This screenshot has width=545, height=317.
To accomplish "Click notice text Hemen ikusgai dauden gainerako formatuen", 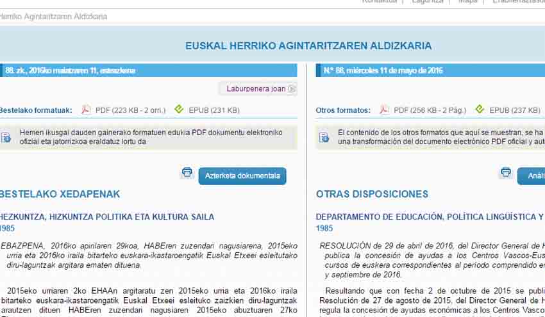I will pos(151,137).
